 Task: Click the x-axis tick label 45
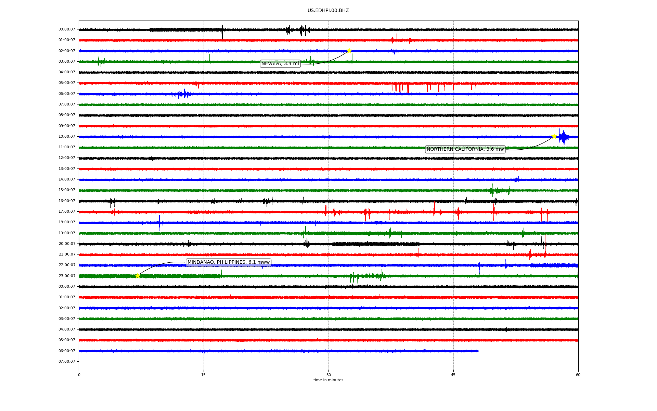[x=453, y=375]
